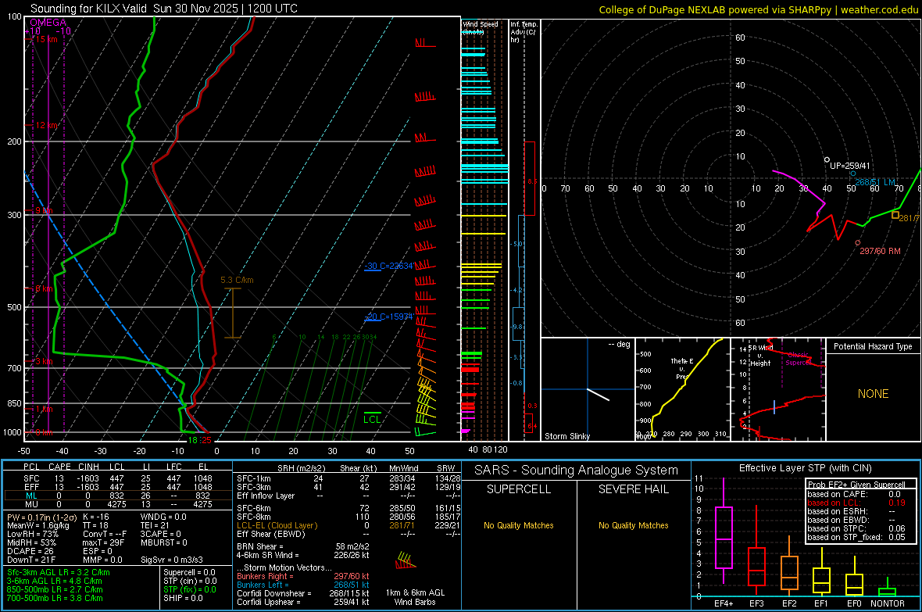Click the -30 C=22634' level label
The width and height of the screenshot is (922, 612).
[x=388, y=266]
